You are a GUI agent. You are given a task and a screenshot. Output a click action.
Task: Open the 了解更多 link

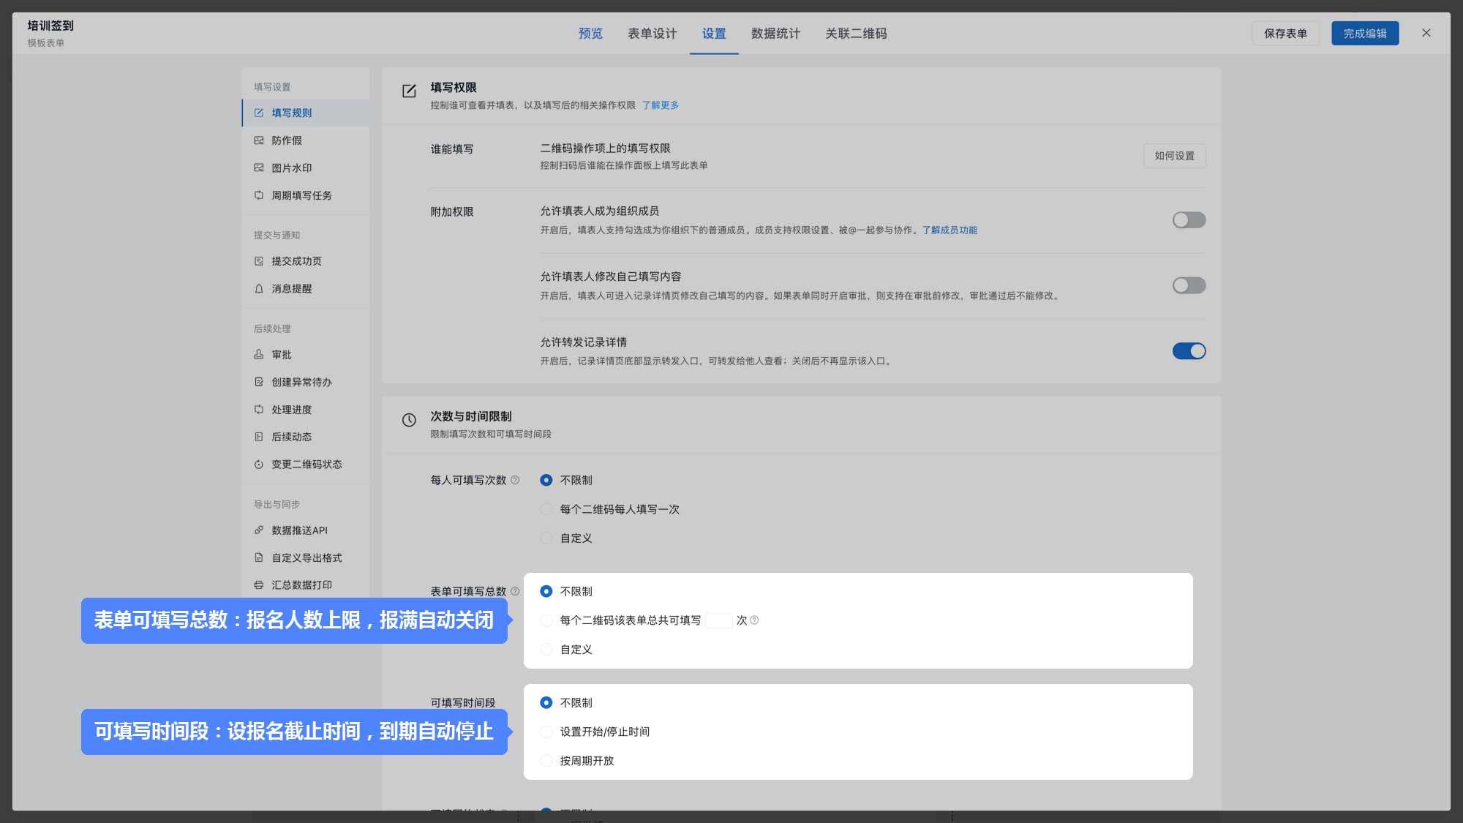pyautogui.click(x=661, y=105)
